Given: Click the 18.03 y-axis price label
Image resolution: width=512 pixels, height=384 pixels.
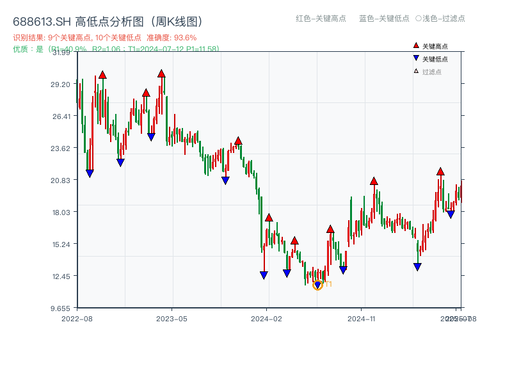Looking at the screenshot, I should (61, 212).
